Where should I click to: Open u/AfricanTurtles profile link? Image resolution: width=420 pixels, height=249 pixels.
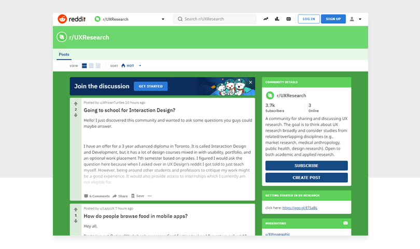click(x=112, y=102)
